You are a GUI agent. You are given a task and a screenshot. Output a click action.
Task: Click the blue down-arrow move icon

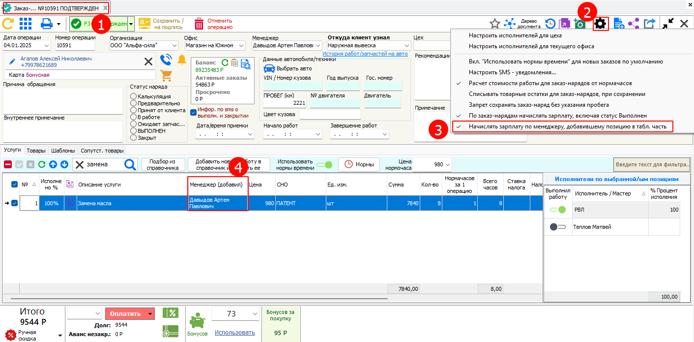tap(64, 164)
